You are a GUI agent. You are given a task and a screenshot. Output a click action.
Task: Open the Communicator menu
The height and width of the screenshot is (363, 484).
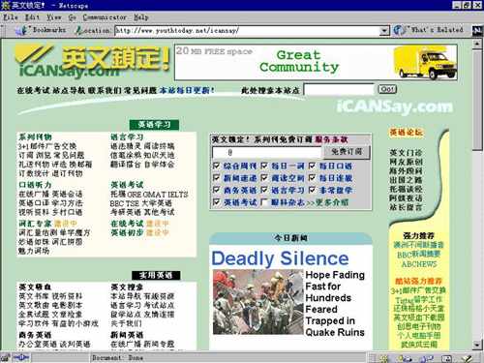(x=105, y=17)
